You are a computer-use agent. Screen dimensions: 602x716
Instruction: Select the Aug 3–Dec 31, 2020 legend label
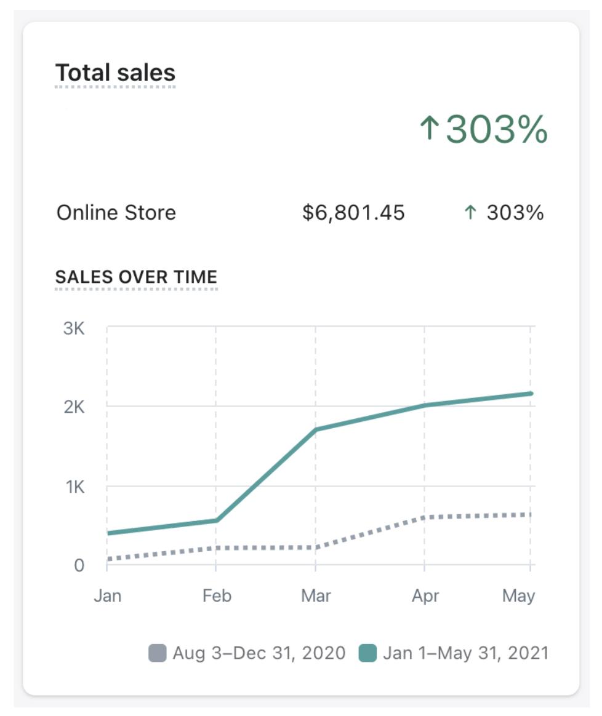click(259, 653)
